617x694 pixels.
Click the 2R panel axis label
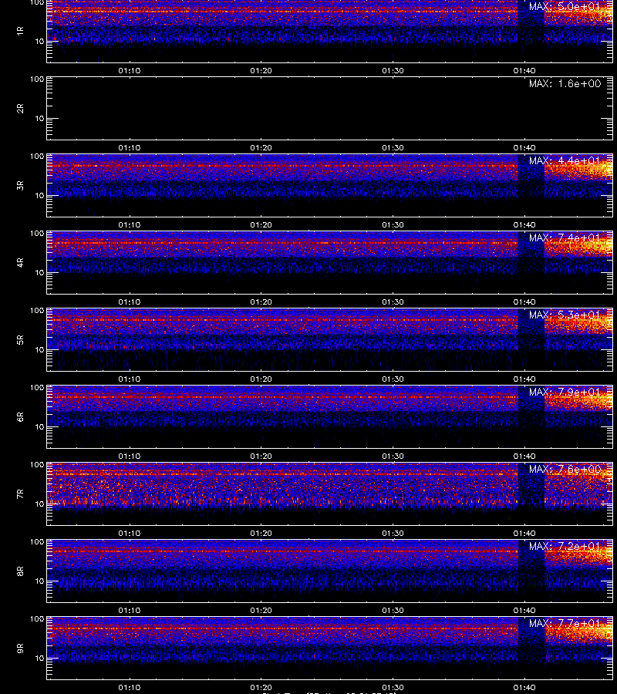[x=20, y=109]
